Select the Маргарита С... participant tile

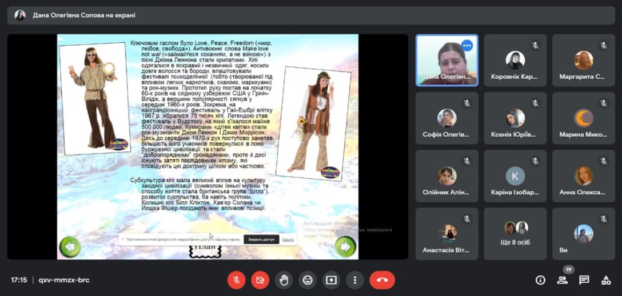[584, 60]
